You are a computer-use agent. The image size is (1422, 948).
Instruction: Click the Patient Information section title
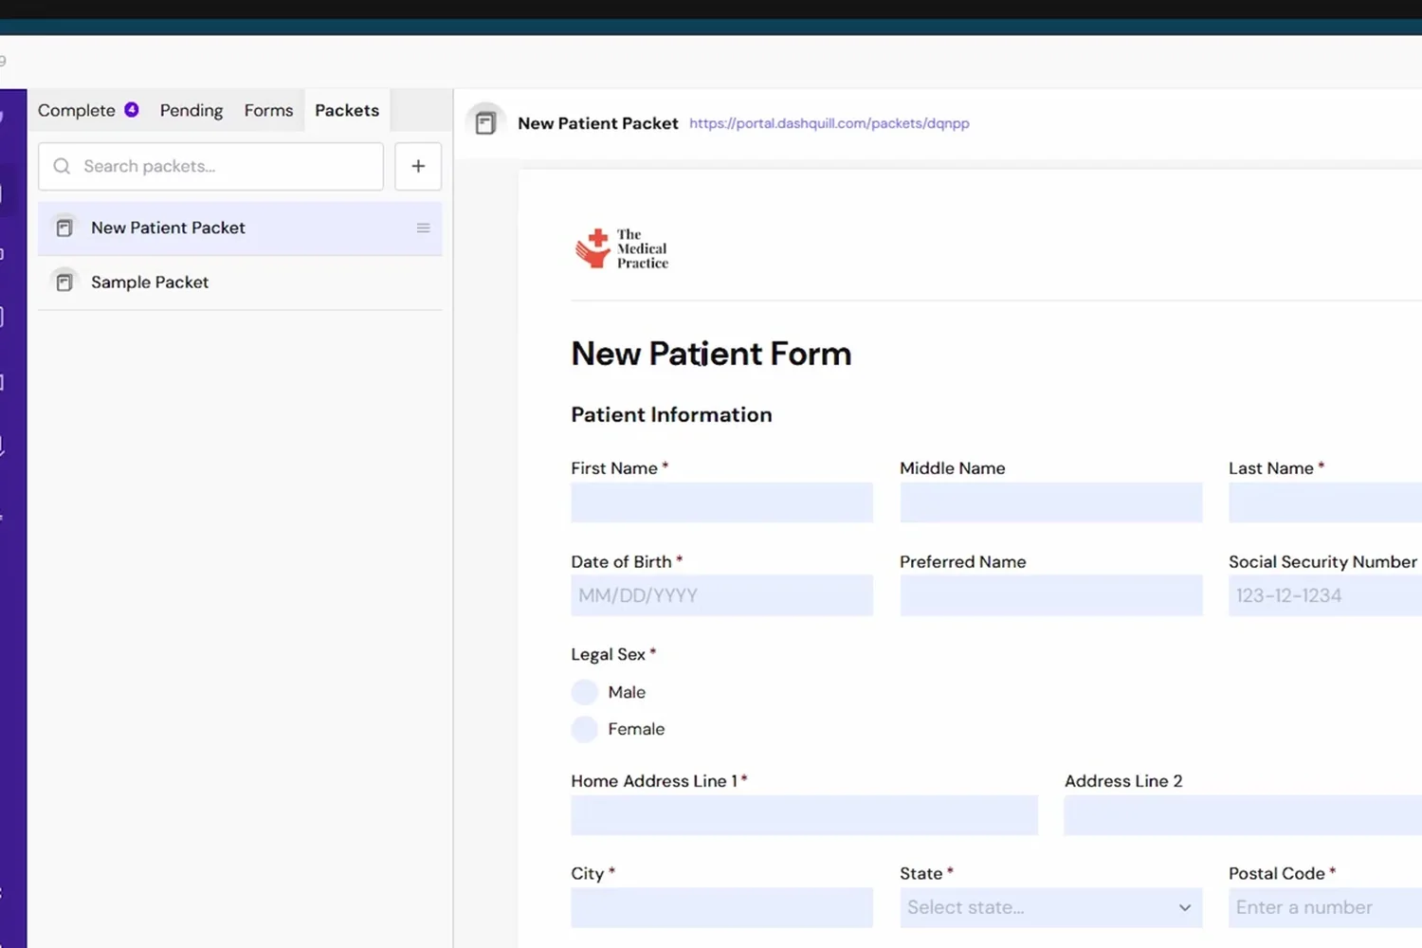(x=671, y=414)
